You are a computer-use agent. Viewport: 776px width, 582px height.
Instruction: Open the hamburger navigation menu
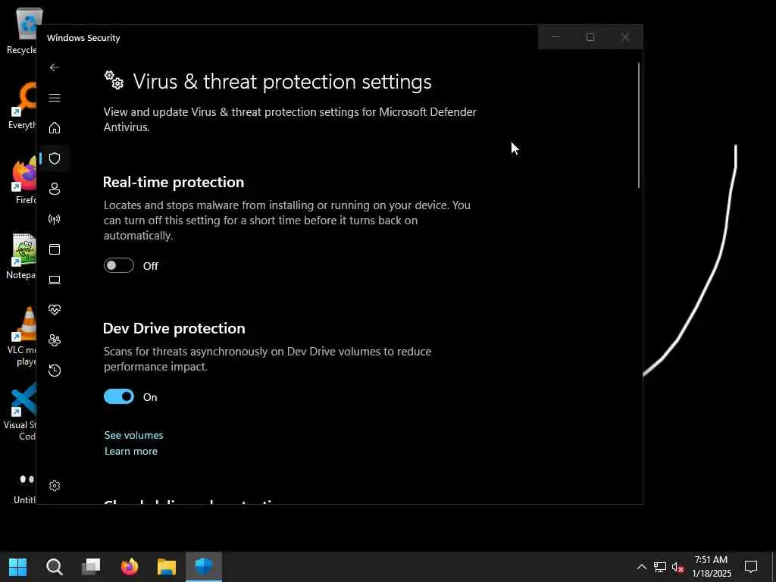pyautogui.click(x=55, y=98)
